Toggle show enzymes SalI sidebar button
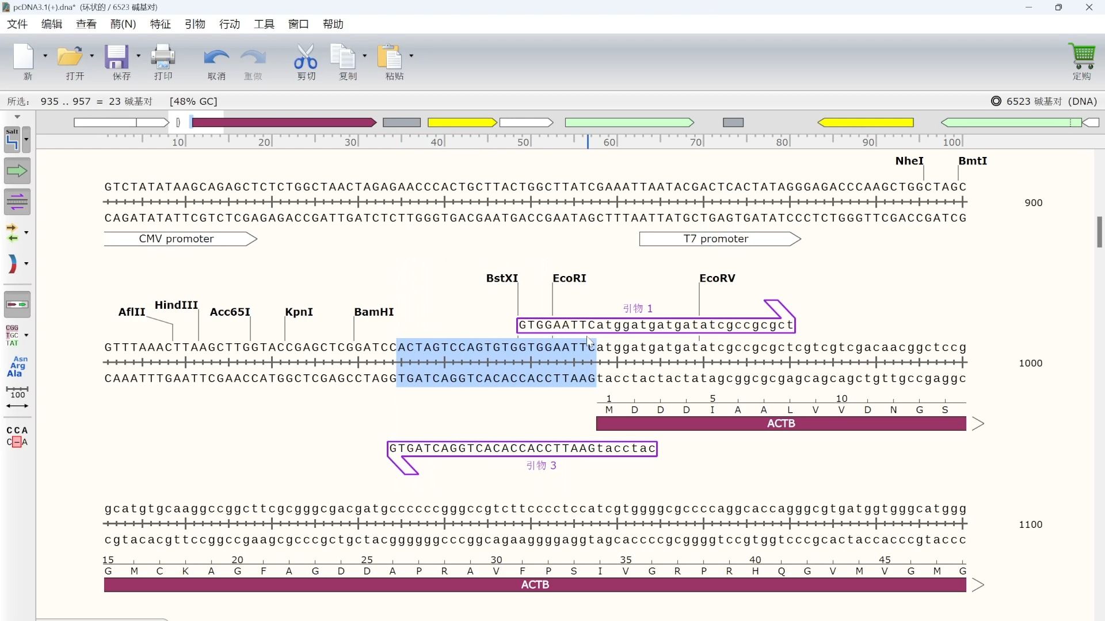Viewport: 1105px width, 621px height. click(13, 140)
